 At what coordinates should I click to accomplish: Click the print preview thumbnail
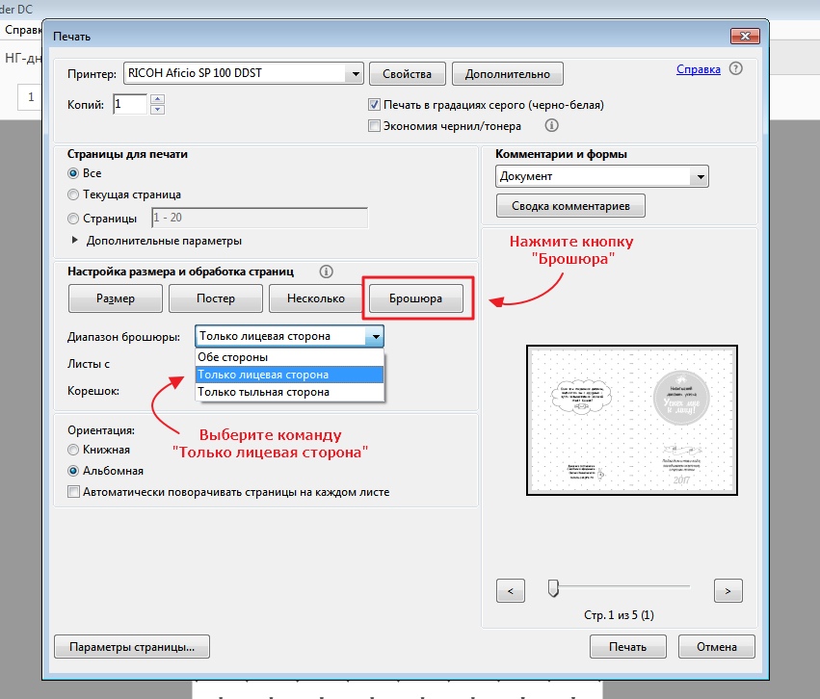632,420
